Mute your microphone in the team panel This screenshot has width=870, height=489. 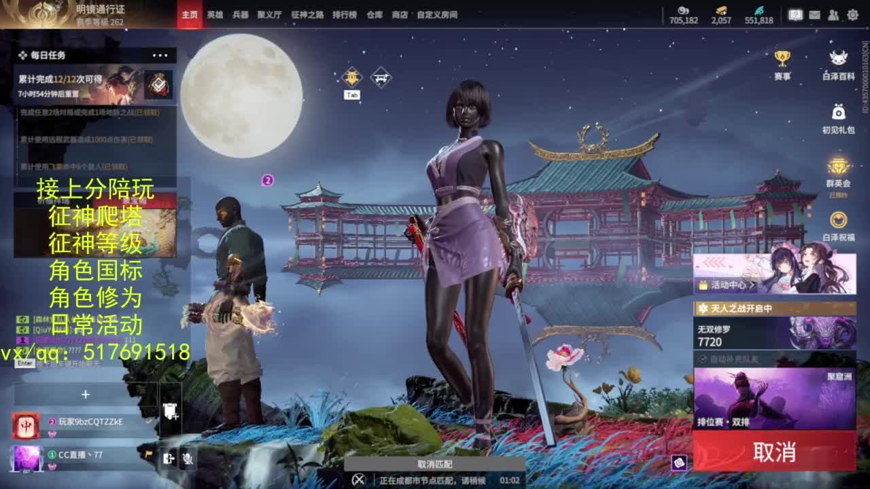(x=188, y=459)
